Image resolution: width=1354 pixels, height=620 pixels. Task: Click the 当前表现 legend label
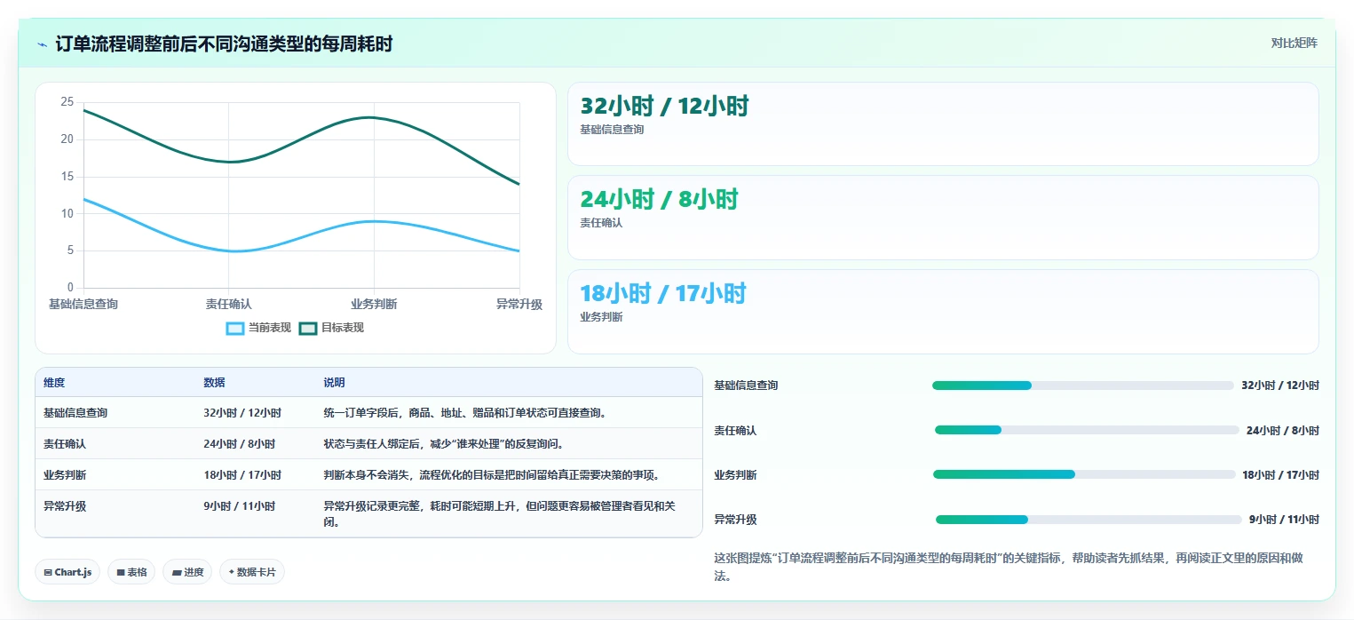(x=270, y=328)
